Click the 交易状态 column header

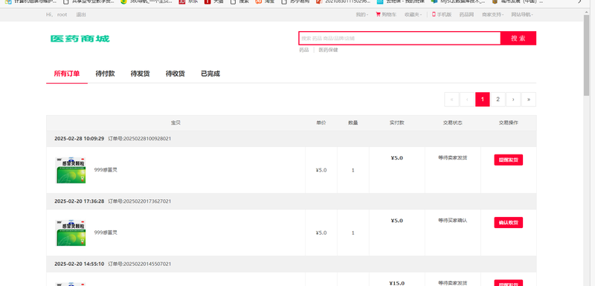453,123
